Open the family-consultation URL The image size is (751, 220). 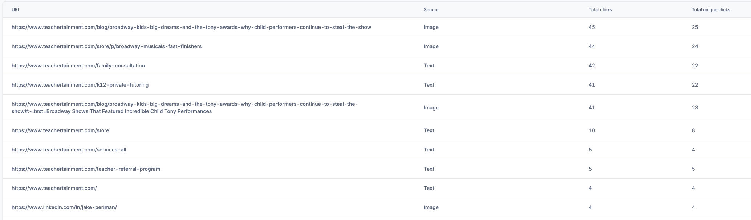[x=78, y=66]
